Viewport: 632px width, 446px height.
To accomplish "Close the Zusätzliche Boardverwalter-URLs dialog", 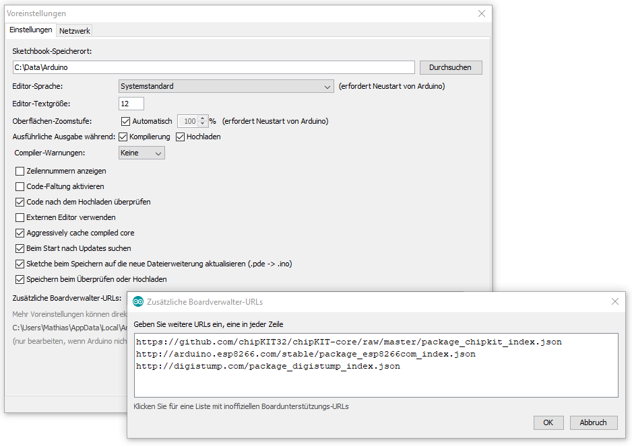I will 614,301.
